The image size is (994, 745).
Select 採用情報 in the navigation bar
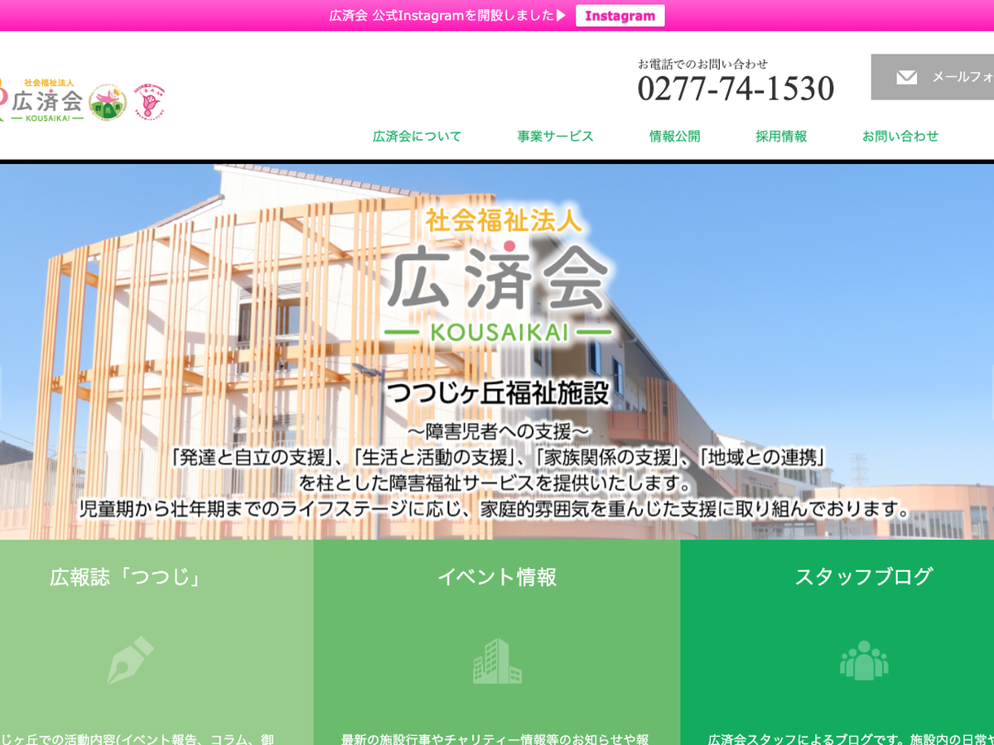[x=780, y=137]
